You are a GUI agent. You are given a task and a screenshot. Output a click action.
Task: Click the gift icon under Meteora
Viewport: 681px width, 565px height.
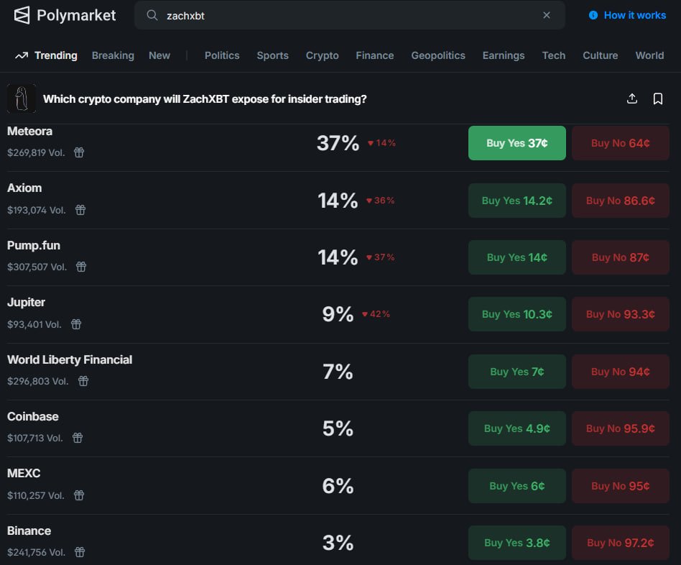(80, 152)
